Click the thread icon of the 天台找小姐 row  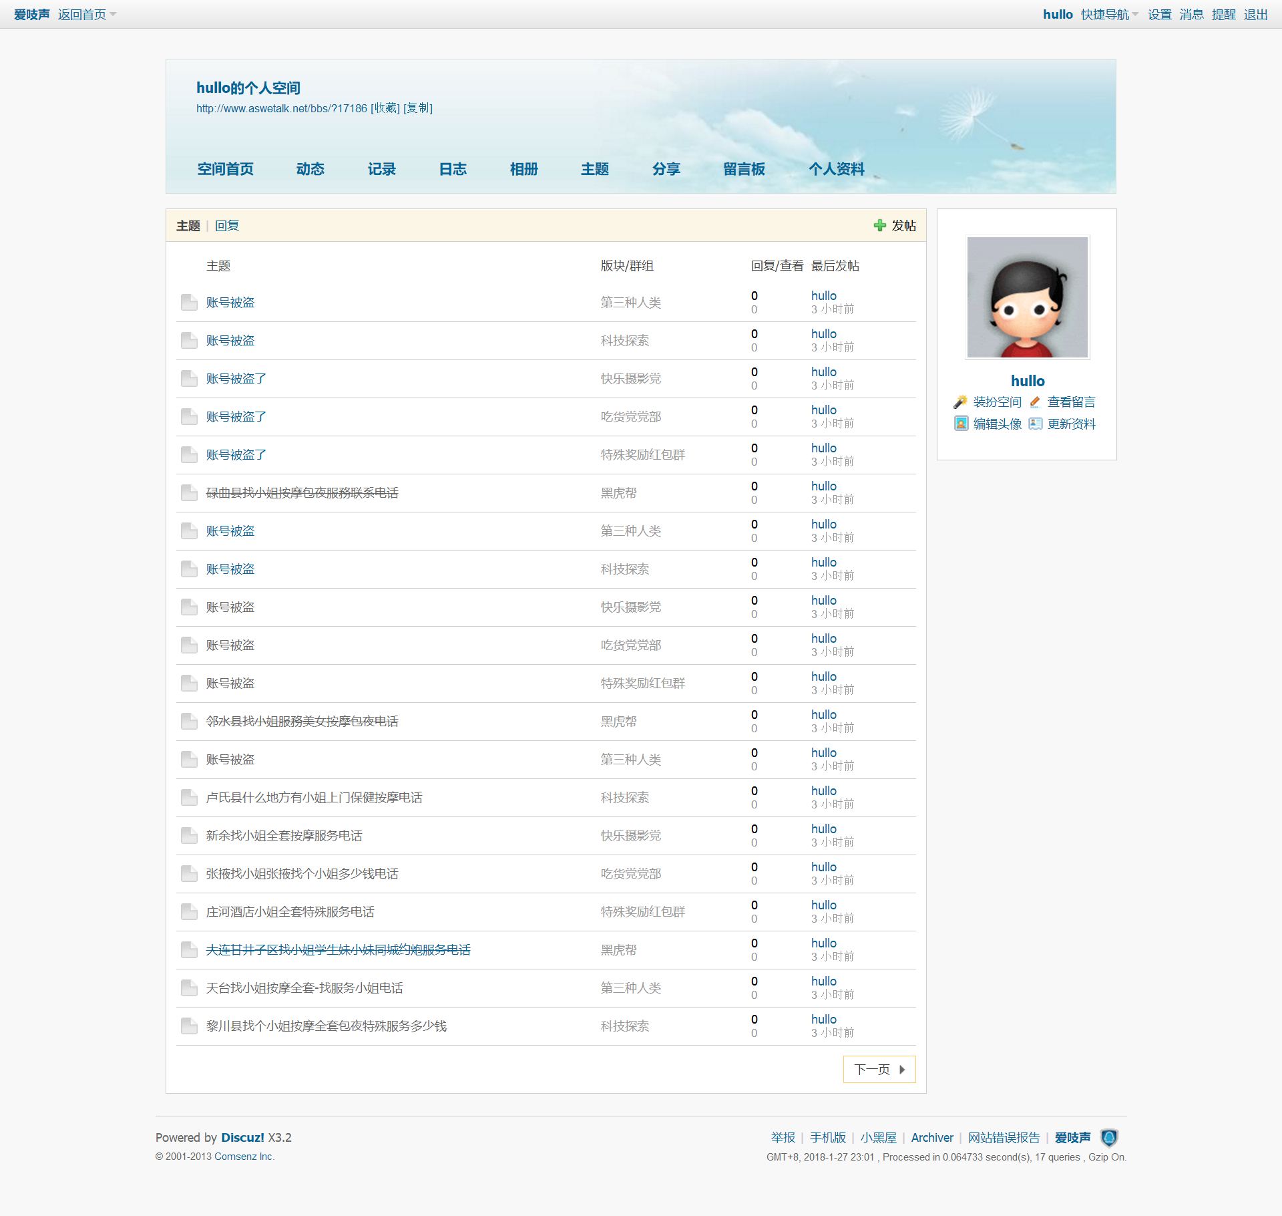click(x=189, y=988)
